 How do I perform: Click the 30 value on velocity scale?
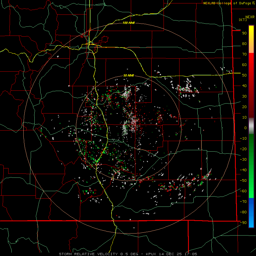244,96
